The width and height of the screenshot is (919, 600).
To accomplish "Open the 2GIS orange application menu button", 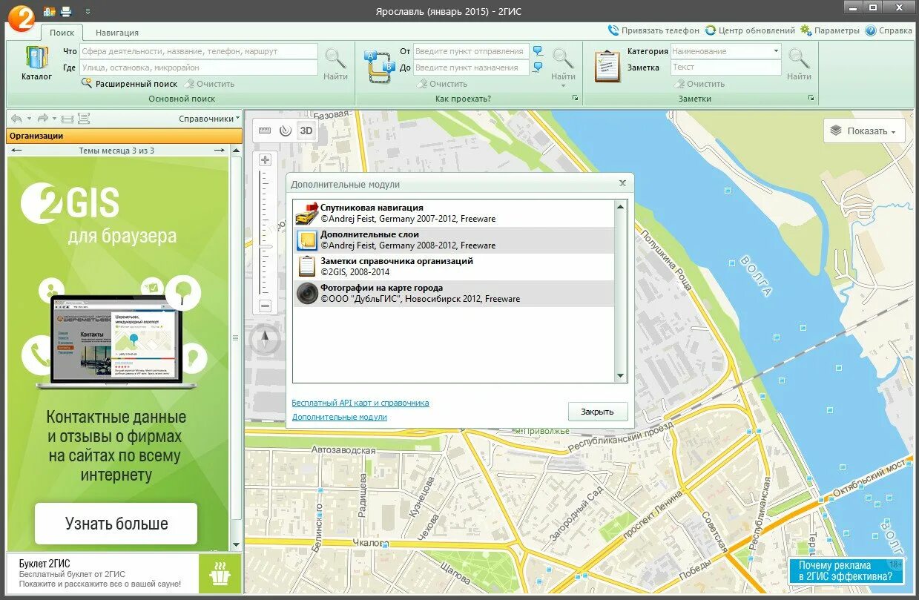I will (21, 18).
